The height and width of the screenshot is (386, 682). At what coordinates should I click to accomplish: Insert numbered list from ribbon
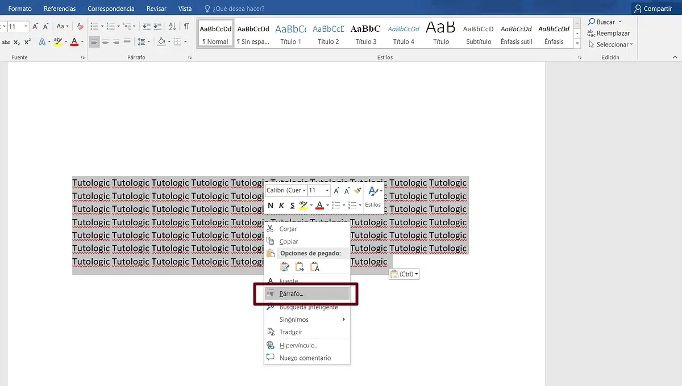click(x=110, y=27)
